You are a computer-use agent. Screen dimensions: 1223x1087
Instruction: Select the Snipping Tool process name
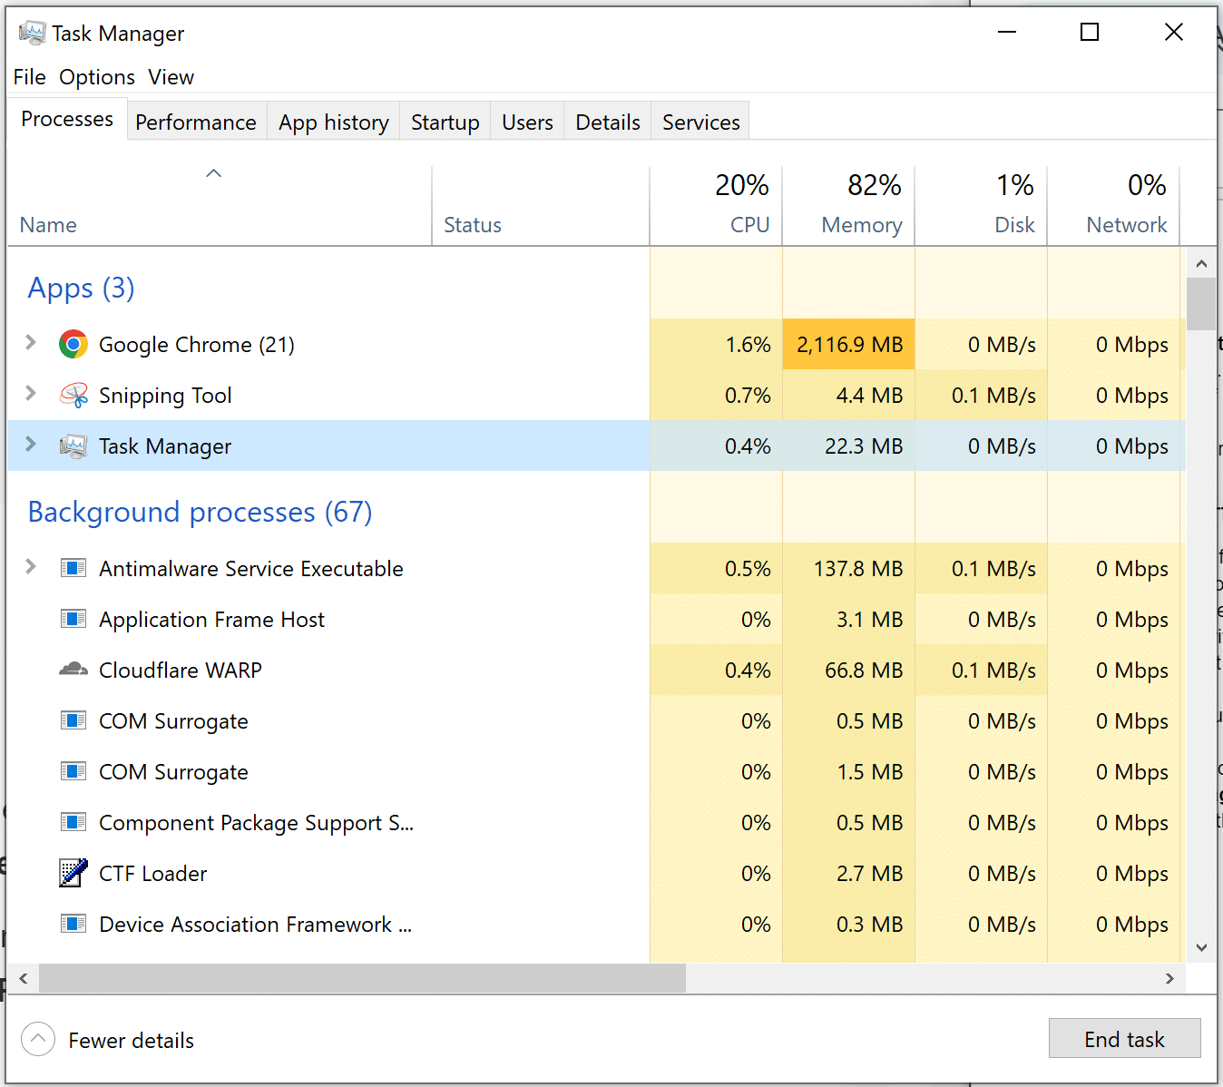pos(165,396)
